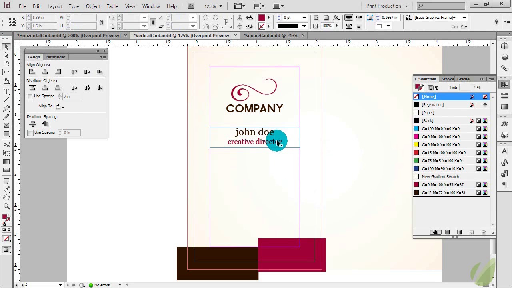Screen dimensions: 512x288
Task: Click the search field in top bar
Action: pos(440,6)
